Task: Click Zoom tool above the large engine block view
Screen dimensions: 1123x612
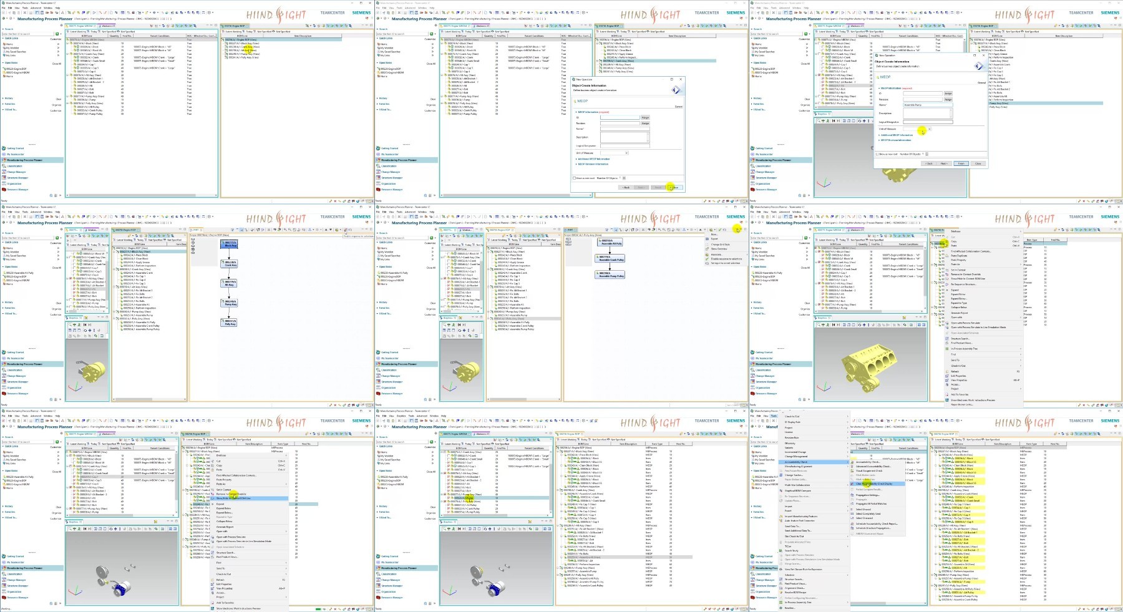Action: (819, 324)
